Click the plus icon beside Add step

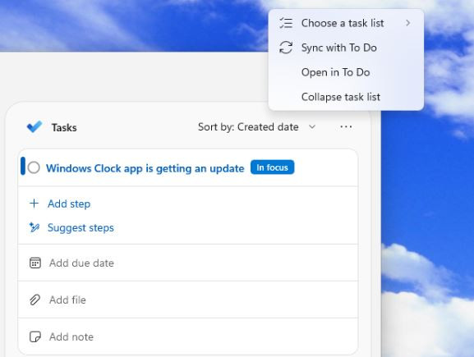[35, 204]
